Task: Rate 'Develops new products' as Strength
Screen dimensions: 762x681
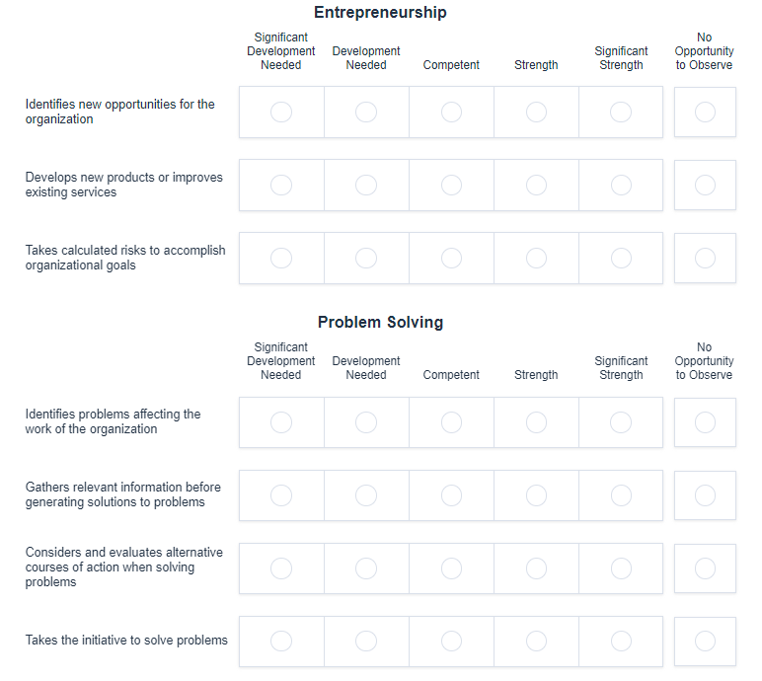Action: (x=536, y=186)
